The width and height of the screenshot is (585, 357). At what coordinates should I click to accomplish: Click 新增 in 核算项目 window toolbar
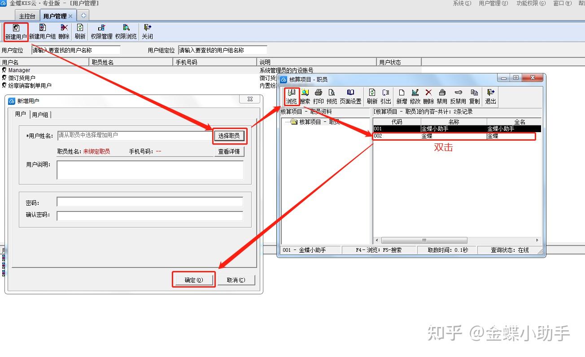[402, 96]
